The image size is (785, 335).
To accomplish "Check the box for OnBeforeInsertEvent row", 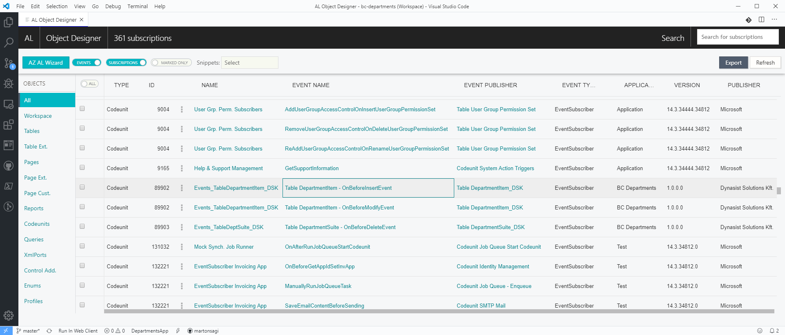I will tap(82, 187).
